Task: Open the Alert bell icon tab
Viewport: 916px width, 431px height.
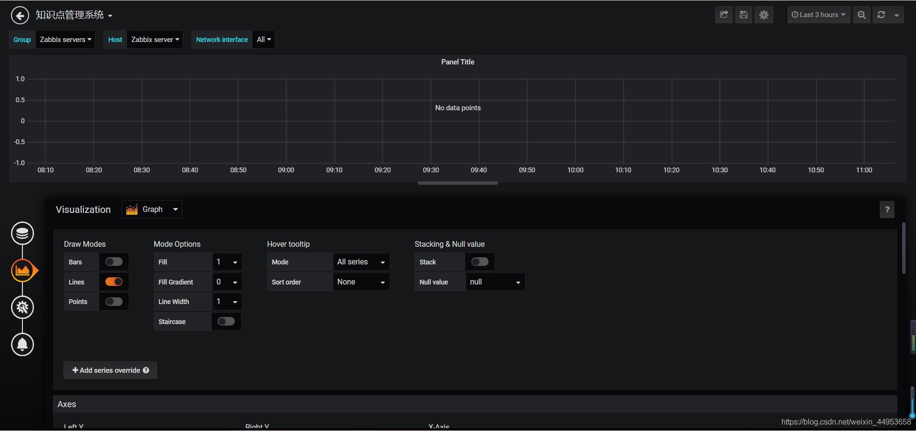Action: (x=22, y=344)
